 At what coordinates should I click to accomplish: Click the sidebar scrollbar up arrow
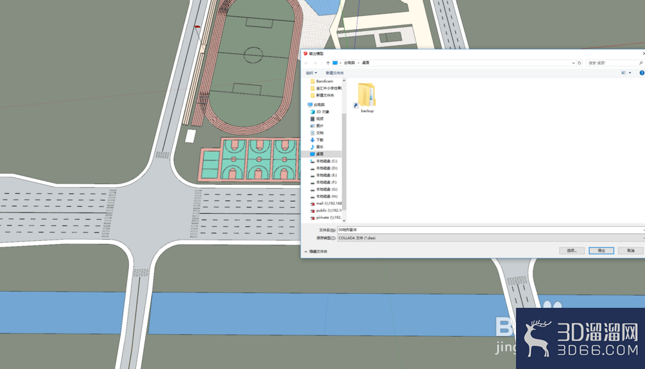[344, 80]
